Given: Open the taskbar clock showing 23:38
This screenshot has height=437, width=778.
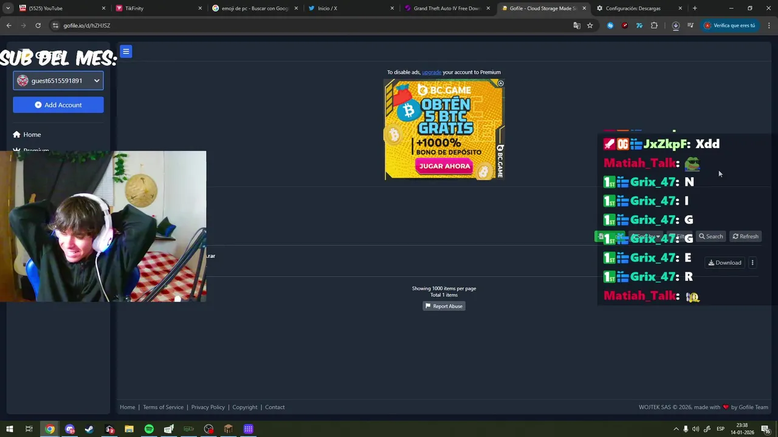Looking at the screenshot, I should coord(742,429).
